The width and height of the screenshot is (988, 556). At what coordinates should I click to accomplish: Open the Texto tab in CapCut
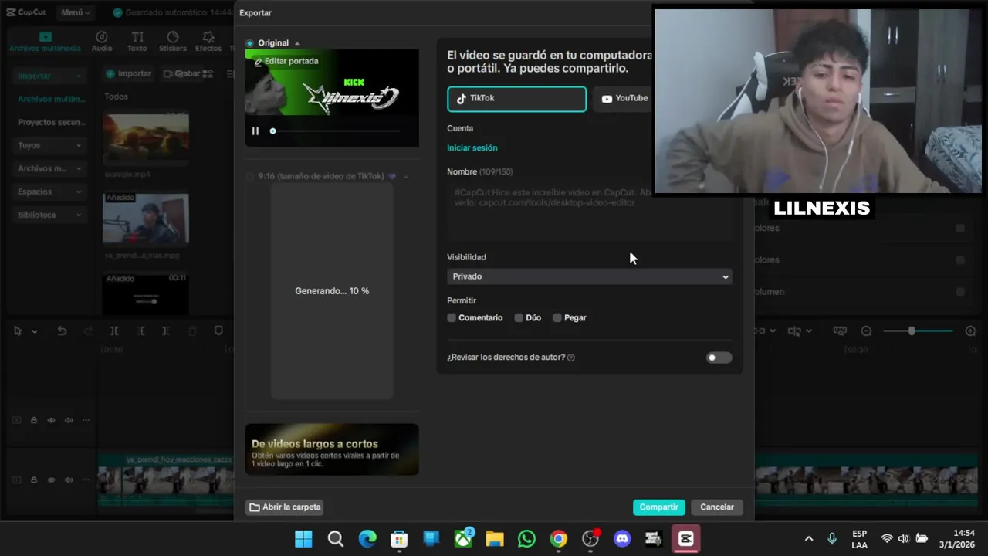(x=137, y=42)
